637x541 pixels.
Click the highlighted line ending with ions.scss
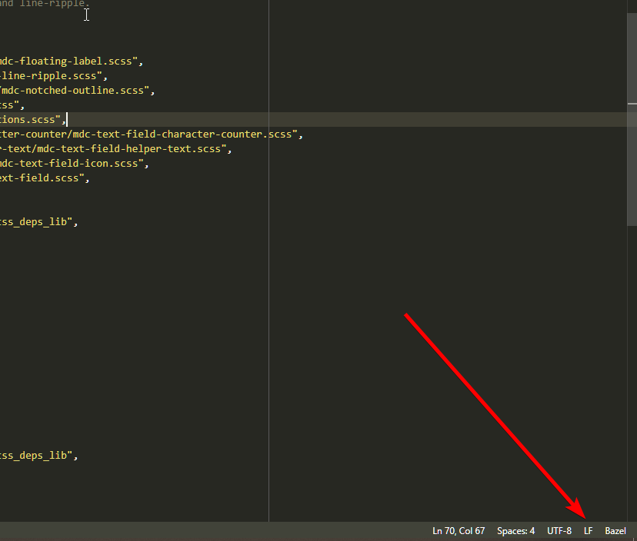tap(31, 119)
